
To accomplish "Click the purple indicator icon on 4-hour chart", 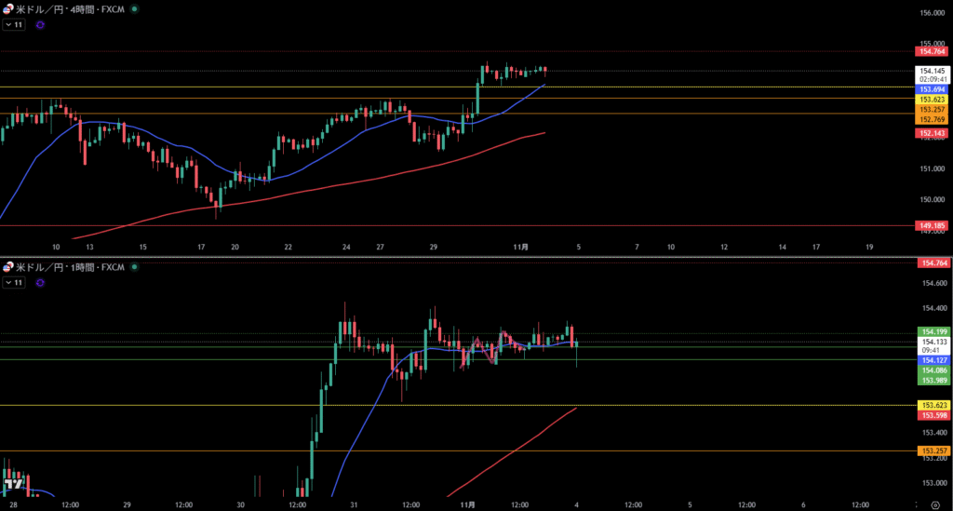I will [x=40, y=25].
